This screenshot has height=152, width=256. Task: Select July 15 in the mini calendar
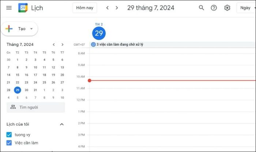click(18, 75)
